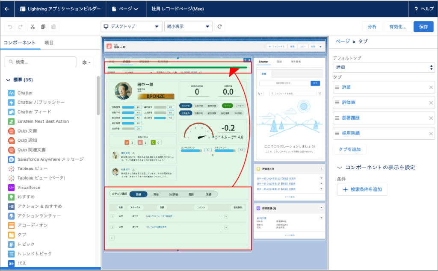Image resolution: width=438 pixels, height=271 pixels.
Task: Click the 有効化... button
Action: point(397,27)
